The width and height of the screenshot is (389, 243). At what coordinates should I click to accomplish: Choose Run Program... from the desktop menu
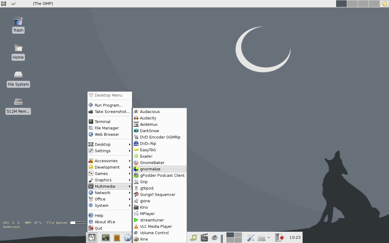click(110, 105)
